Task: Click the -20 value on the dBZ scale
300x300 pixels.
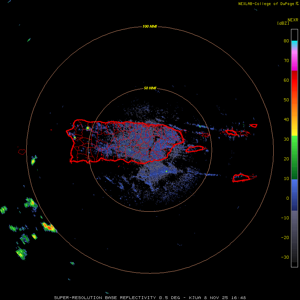Action: 285,238
